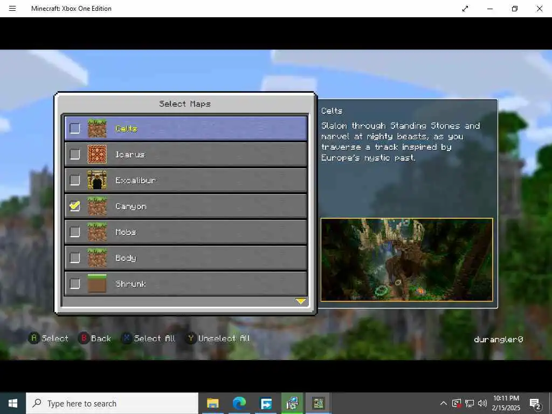The height and width of the screenshot is (414, 552).
Task: Toggle fullscreen with the diagonal arrows icon
Action: 465,9
